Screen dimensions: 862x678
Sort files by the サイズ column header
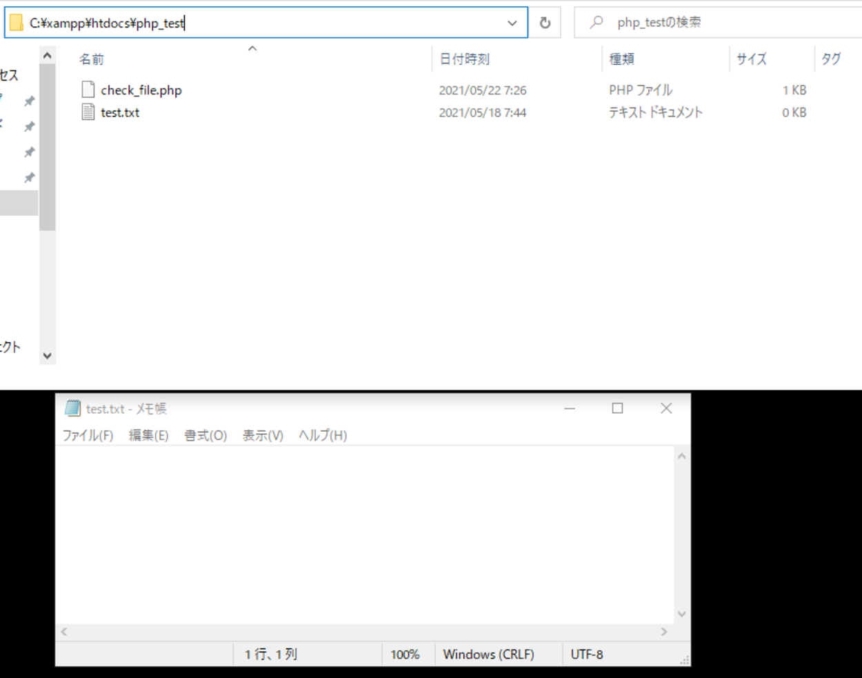(x=752, y=59)
